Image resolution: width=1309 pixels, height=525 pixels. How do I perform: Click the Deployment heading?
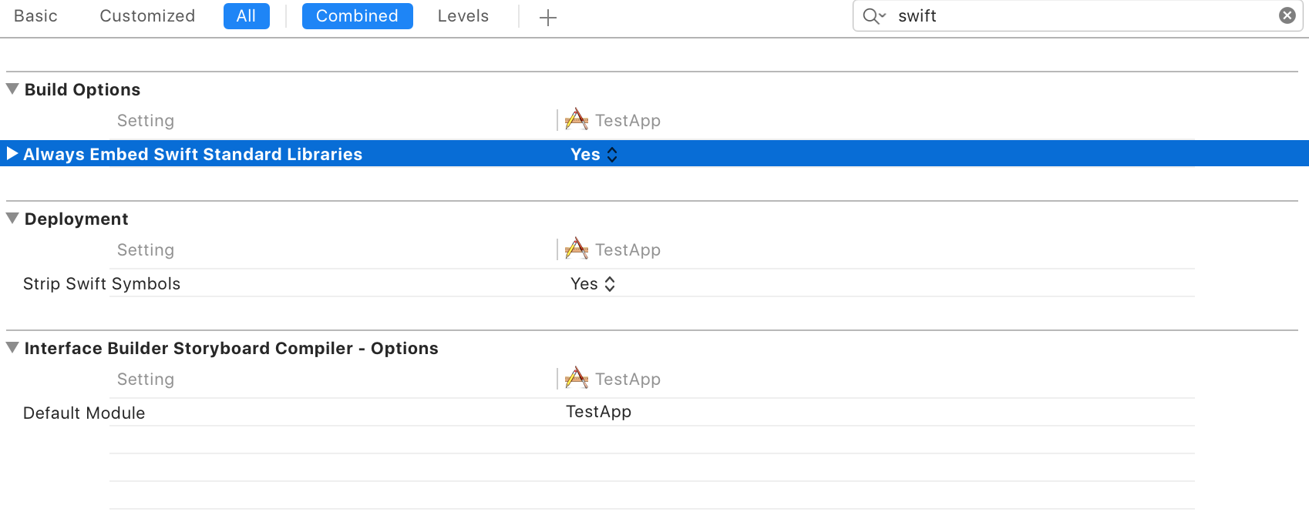pos(76,219)
